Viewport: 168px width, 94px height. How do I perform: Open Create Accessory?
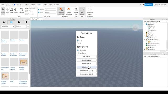click(x=69, y=11)
